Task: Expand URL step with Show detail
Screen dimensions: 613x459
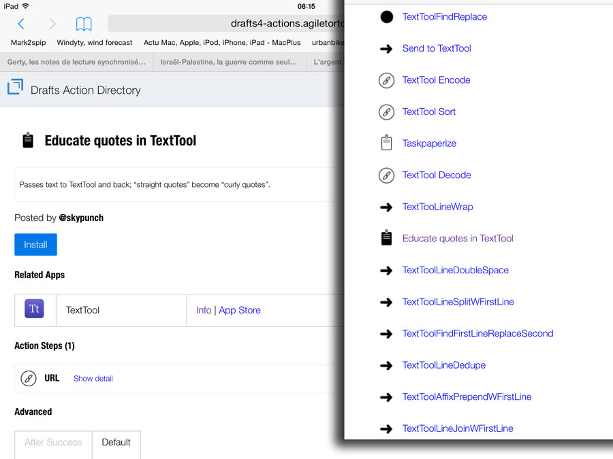Action: point(93,379)
